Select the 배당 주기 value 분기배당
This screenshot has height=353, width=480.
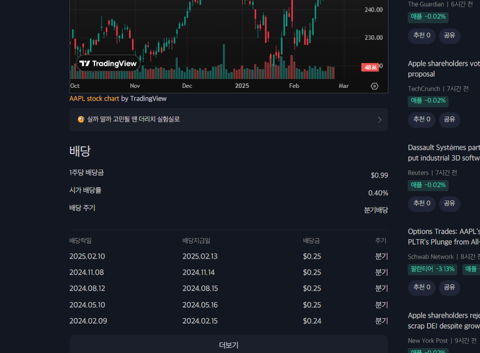click(376, 210)
